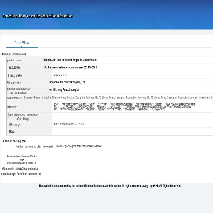
Task: Open the Data View tab
Action: 22,43
